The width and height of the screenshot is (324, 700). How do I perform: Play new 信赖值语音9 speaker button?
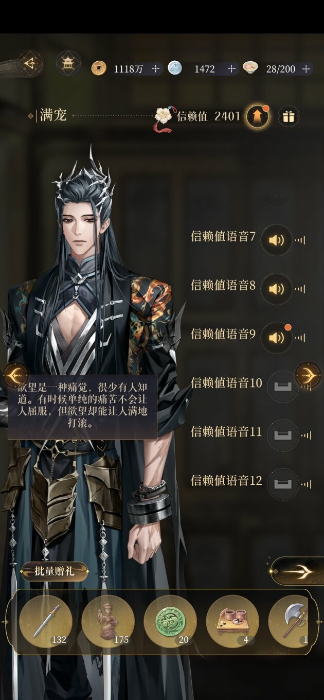tap(277, 338)
